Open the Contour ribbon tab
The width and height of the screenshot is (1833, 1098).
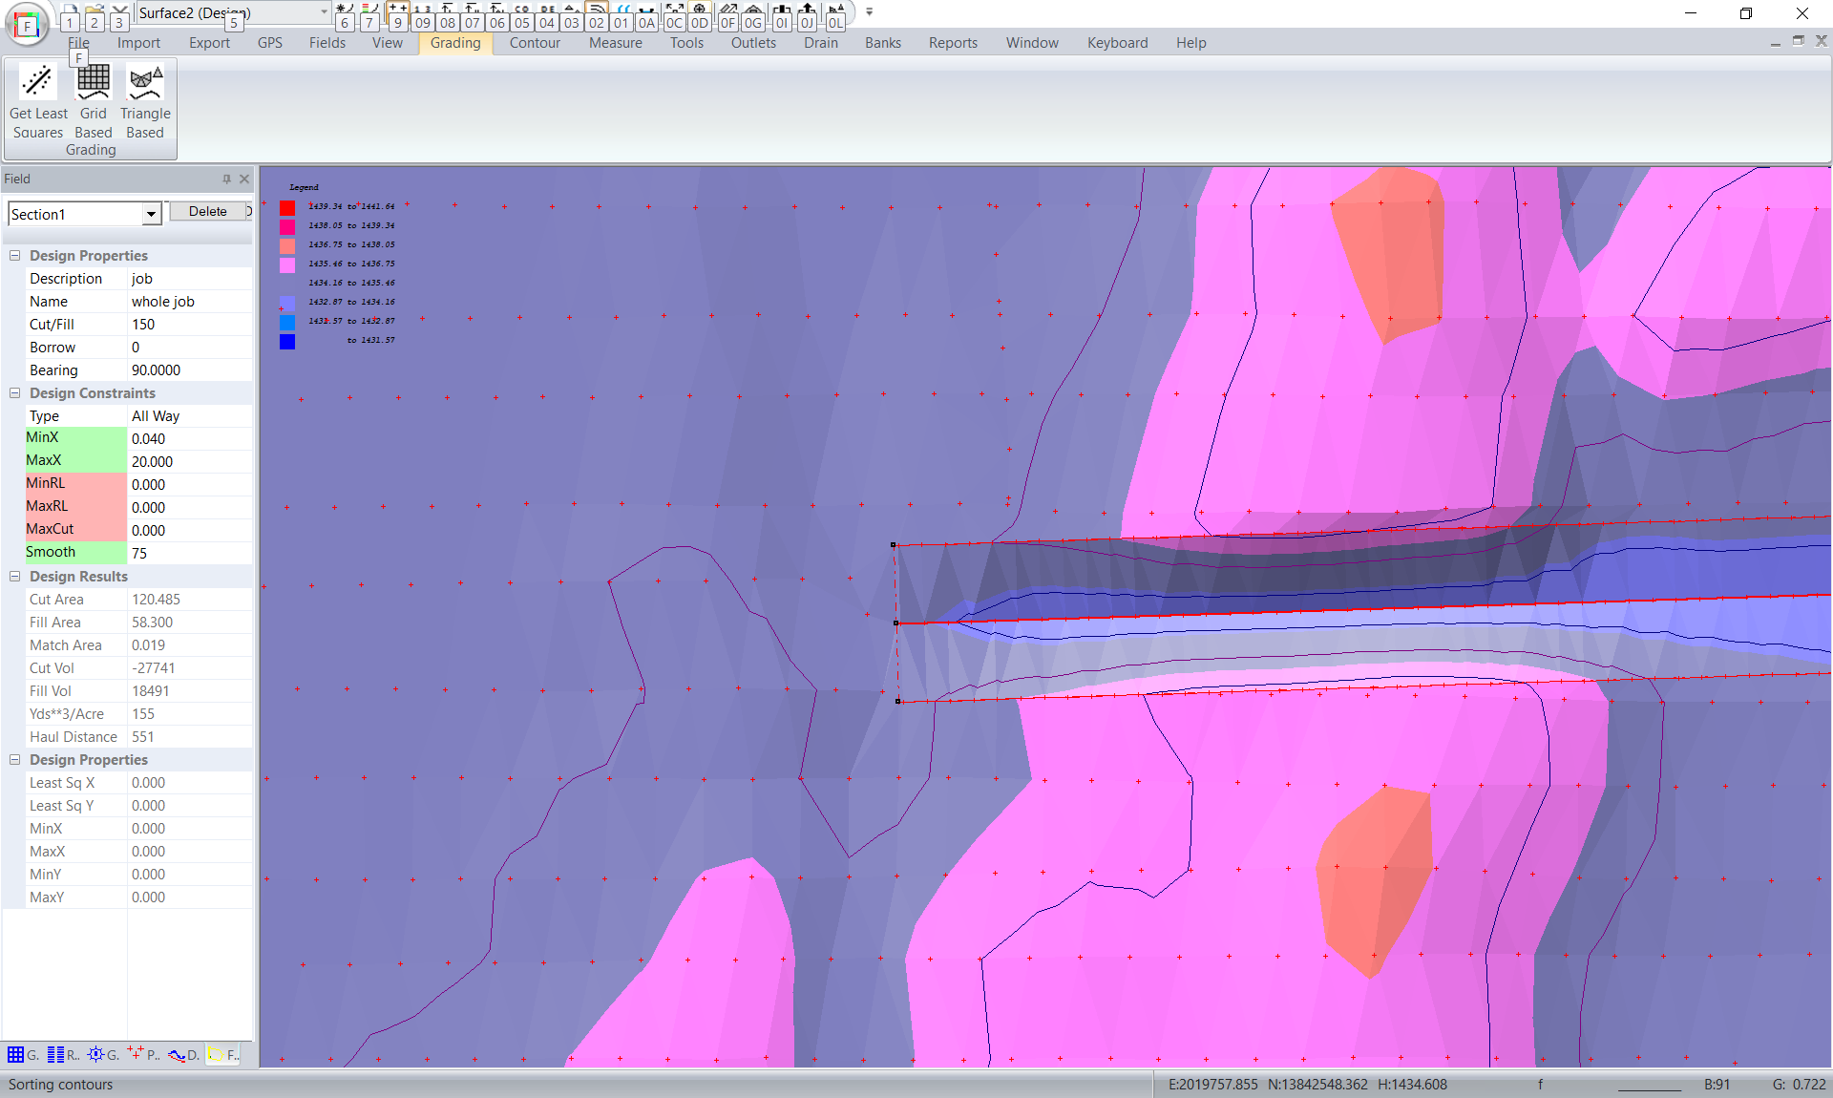(x=534, y=43)
